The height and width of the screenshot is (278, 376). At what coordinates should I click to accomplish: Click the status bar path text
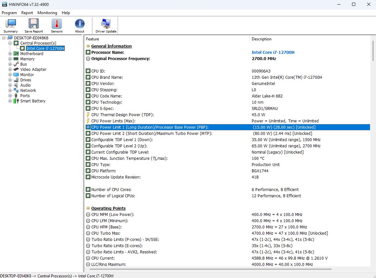(x=57, y=276)
